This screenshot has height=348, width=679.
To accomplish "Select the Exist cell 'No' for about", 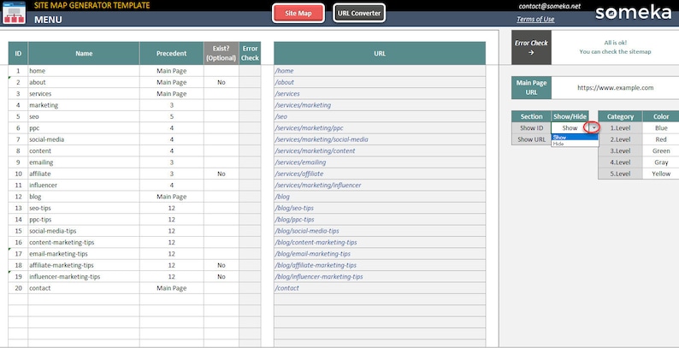I will [x=221, y=82].
